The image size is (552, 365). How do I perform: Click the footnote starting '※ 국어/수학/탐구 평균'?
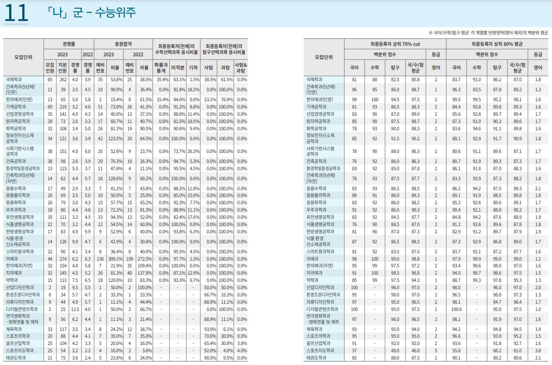[x=488, y=33]
